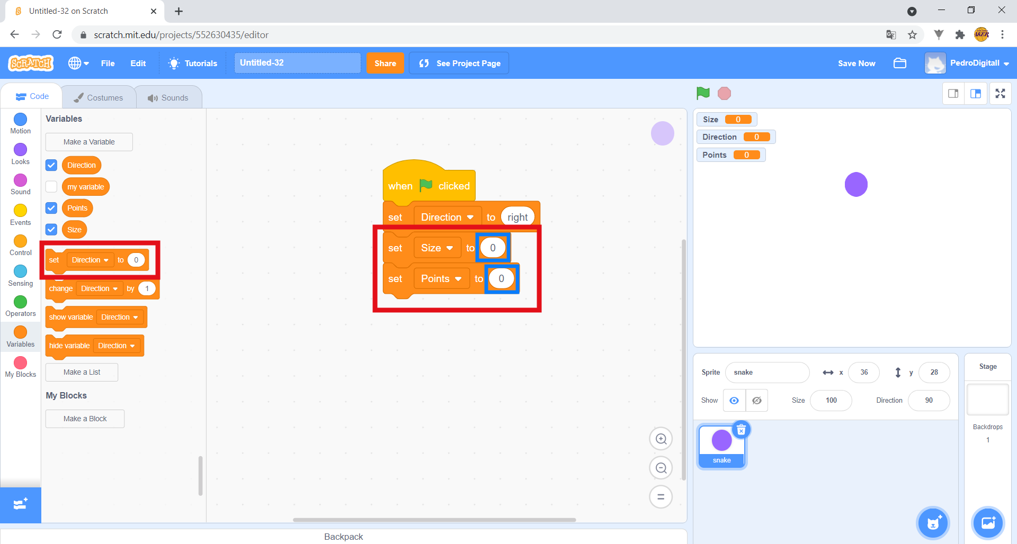Image resolution: width=1017 pixels, height=544 pixels.
Task: Check the my variable checkbox
Action: [51, 187]
